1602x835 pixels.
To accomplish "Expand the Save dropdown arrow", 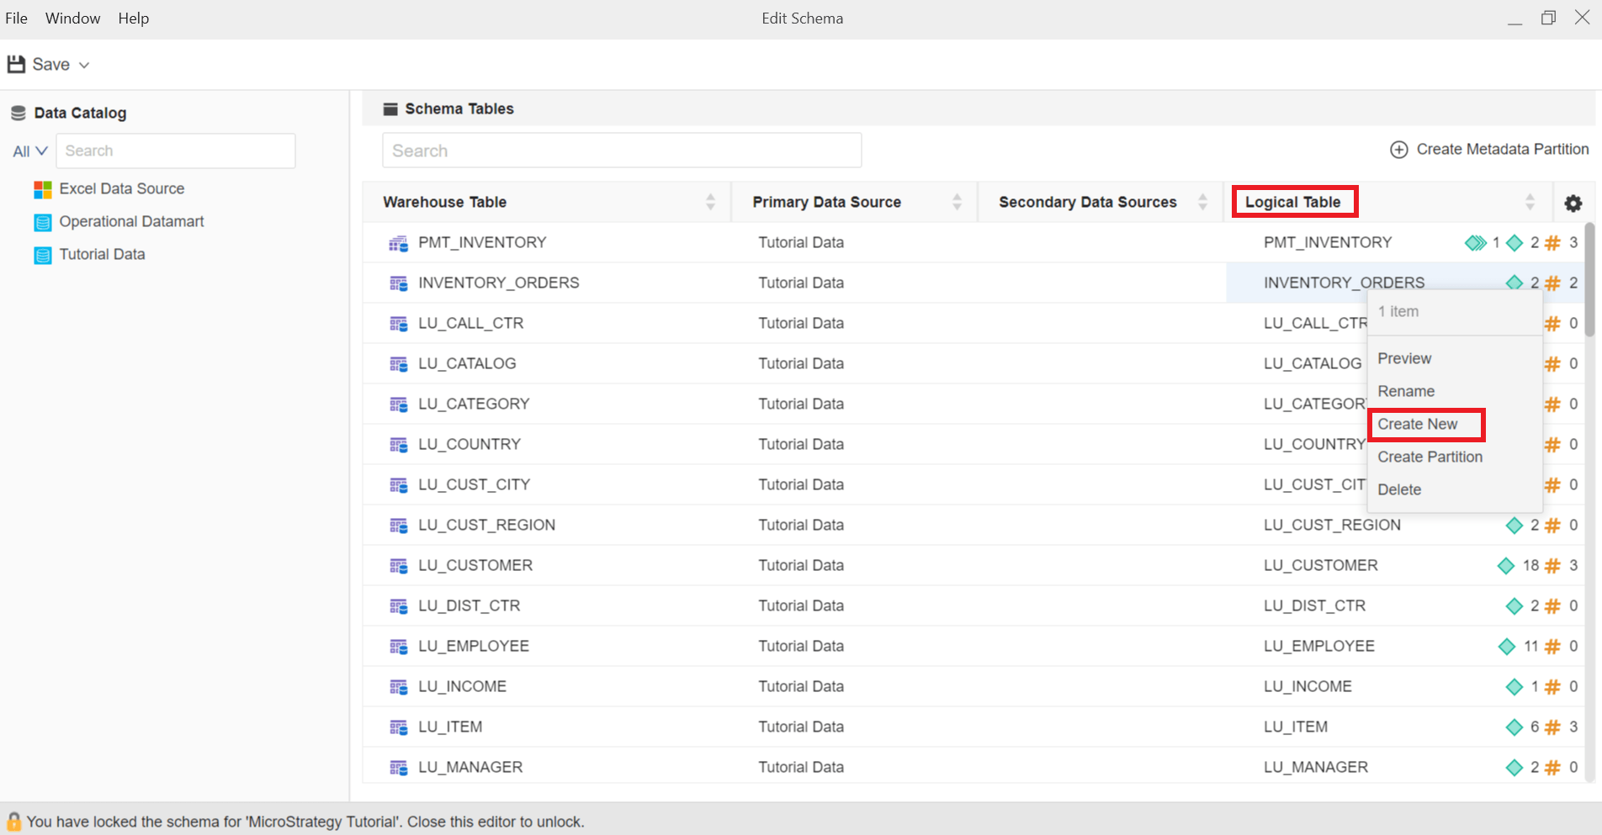I will tap(84, 65).
